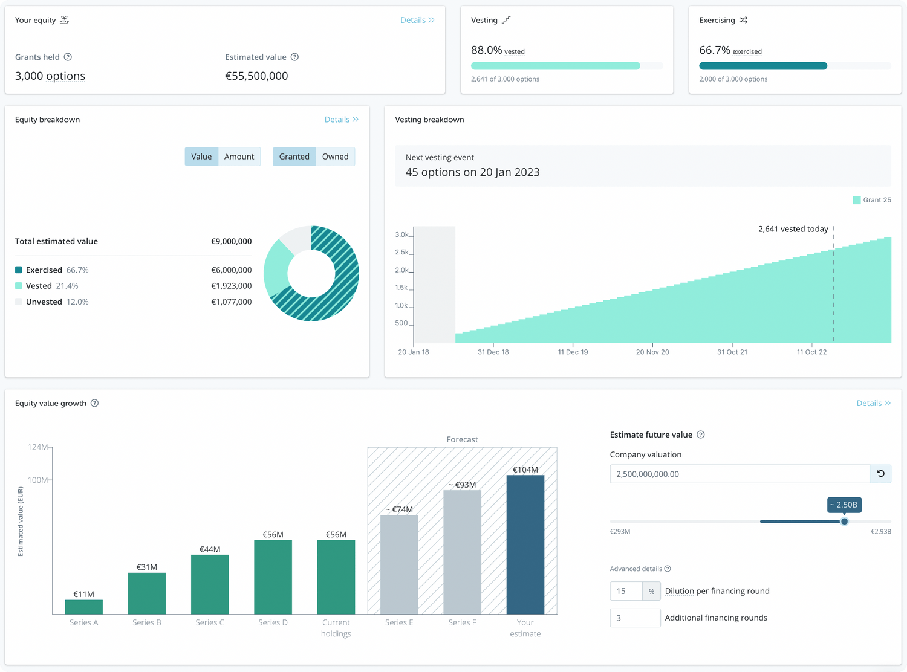Select the Value toggle option

pyautogui.click(x=201, y=157)
